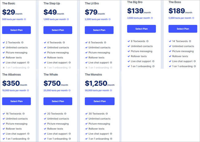The width and height of the screenshot is (200, 142).
Task: Click Select Plan for The Monstro
Action: (99, 101)
